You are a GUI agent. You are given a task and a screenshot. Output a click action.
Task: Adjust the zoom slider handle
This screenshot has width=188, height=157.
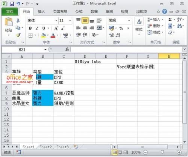pos(162,152)
